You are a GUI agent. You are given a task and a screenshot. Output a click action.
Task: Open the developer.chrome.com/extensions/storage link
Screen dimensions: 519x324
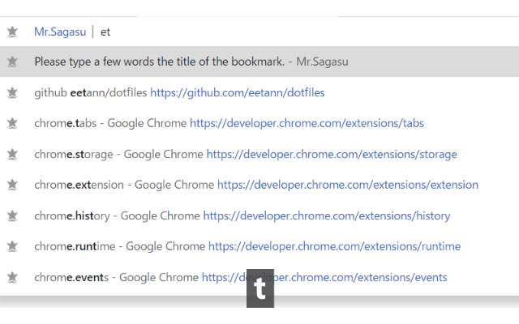pos(332,154)
